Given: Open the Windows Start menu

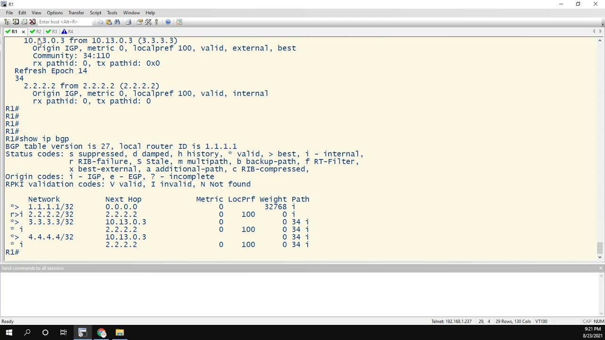Looking at the screenshot, I should pyautogui.click(x=9, y=332).
